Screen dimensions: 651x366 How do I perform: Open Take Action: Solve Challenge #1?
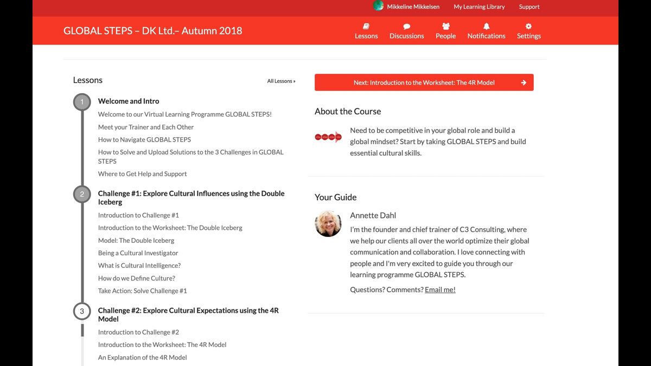[x=142, y=291]
